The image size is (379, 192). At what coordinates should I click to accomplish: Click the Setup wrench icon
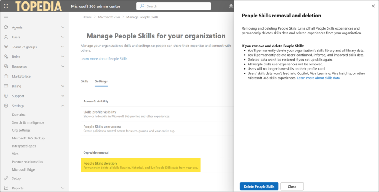click(6, 178)
